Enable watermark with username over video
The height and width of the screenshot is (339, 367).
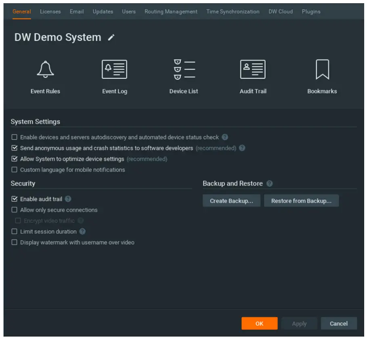pos(14,242)
